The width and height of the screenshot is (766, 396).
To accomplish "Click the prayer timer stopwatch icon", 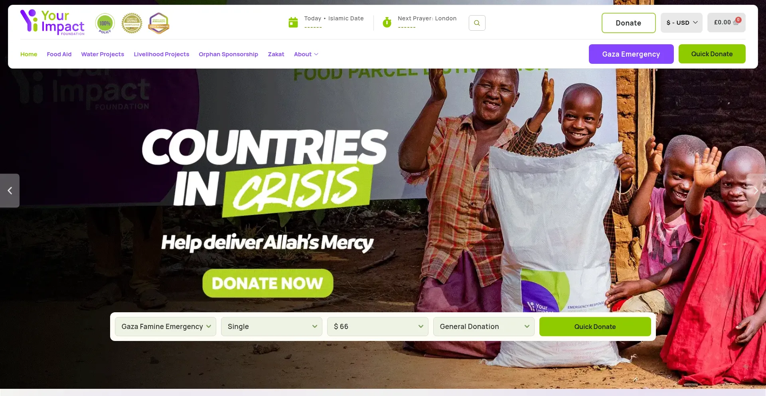I will pyautogui.click(x=387, y=22).
